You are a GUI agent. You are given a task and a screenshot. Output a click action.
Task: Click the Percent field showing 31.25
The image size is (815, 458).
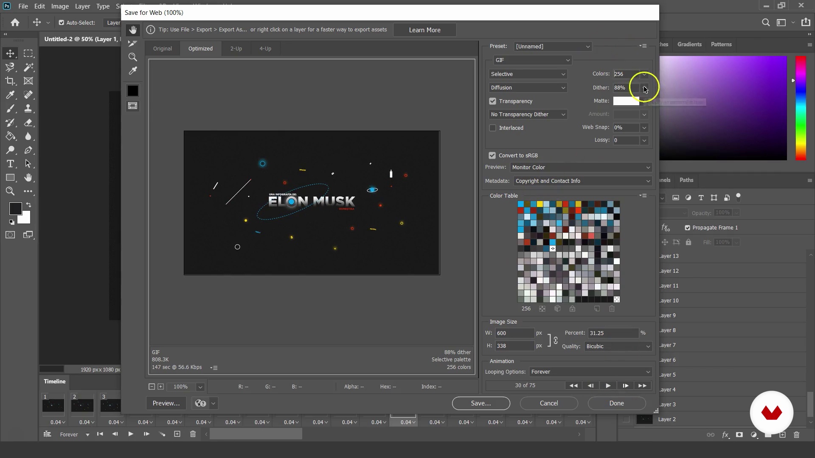point(613,333)
